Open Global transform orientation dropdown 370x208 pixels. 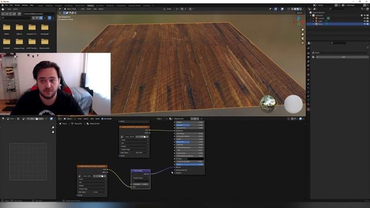tap(169, 9)
